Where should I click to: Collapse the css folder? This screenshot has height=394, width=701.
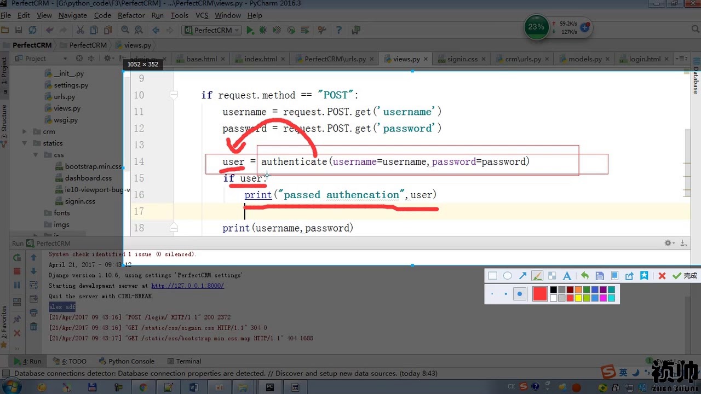pyautogui.click(x=35, y=155)
